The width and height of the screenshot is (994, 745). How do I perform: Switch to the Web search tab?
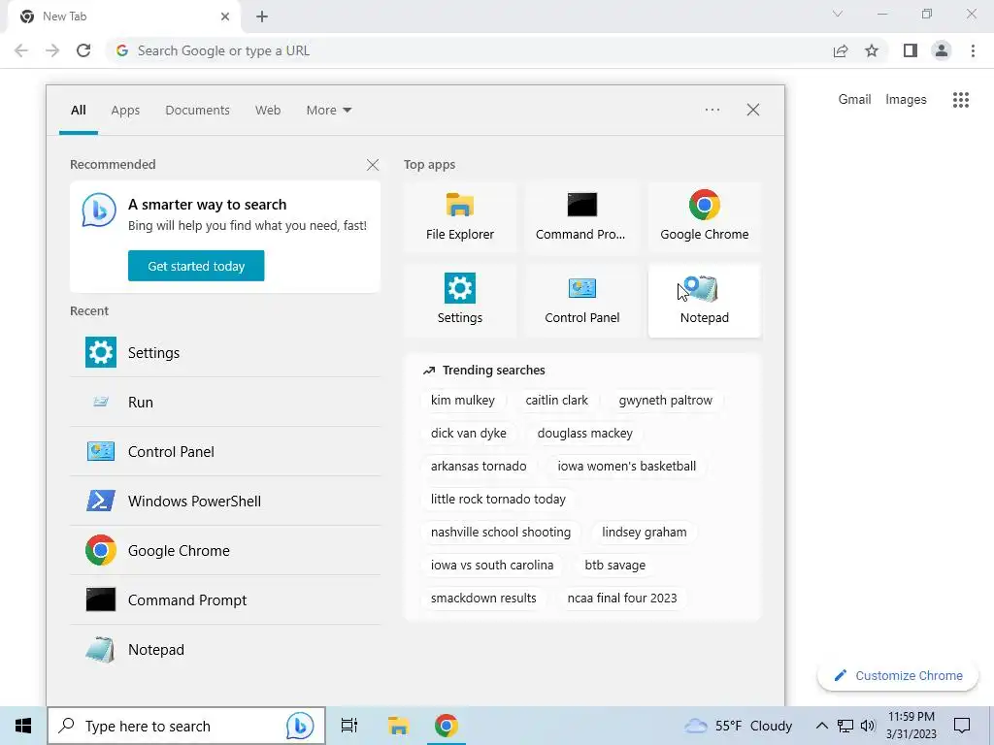coord(268,111)
